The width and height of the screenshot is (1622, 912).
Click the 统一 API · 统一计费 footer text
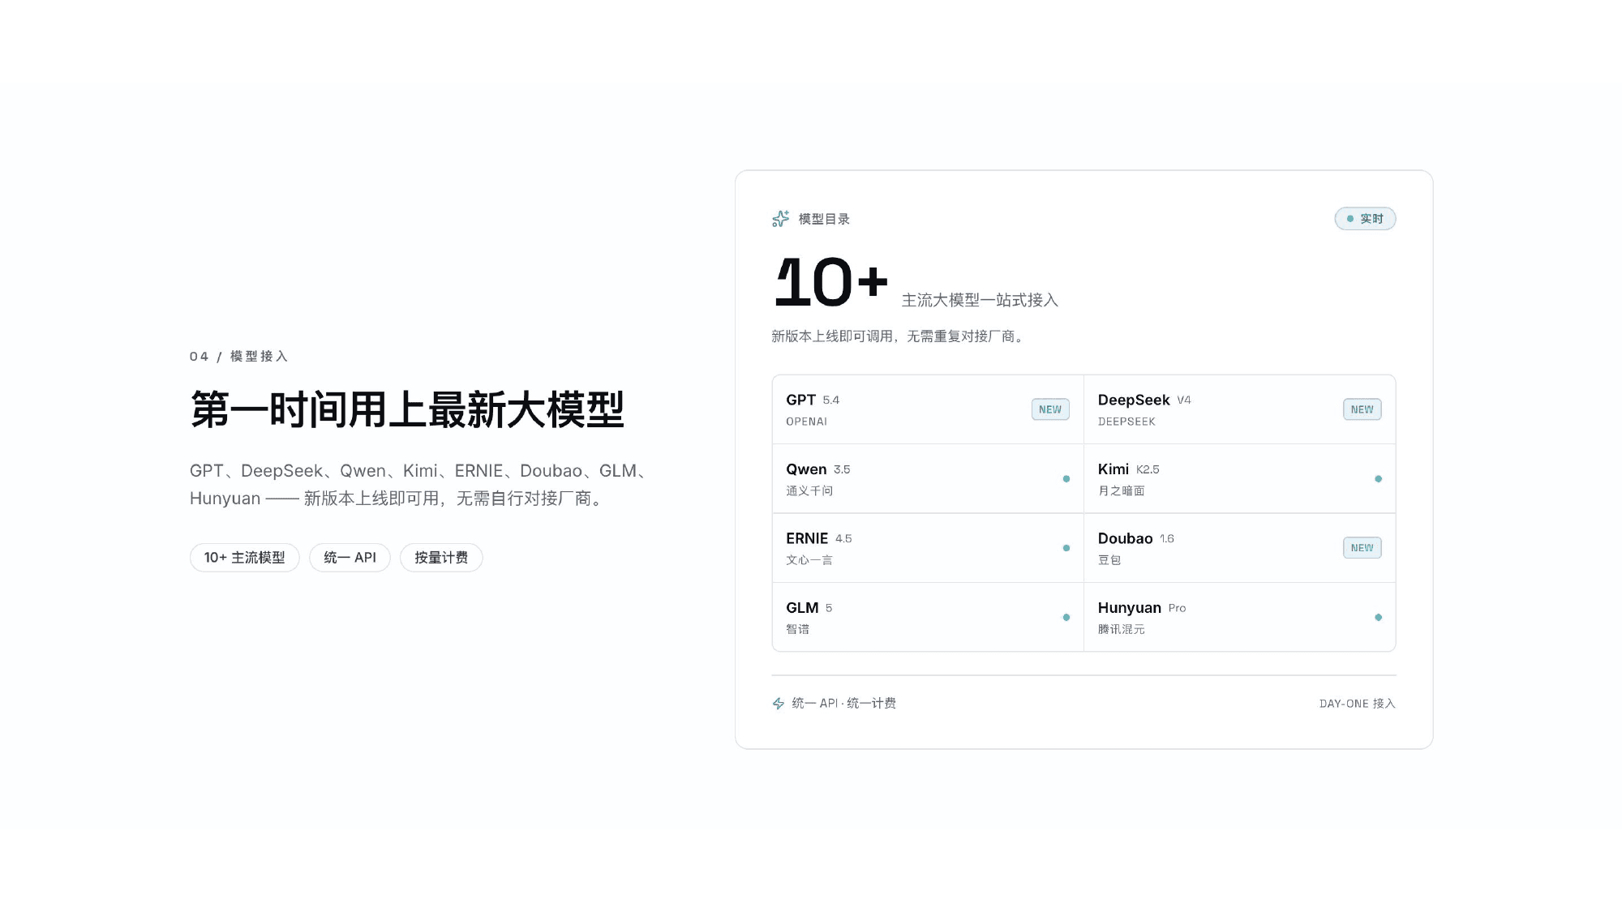(x=844, y=704)
